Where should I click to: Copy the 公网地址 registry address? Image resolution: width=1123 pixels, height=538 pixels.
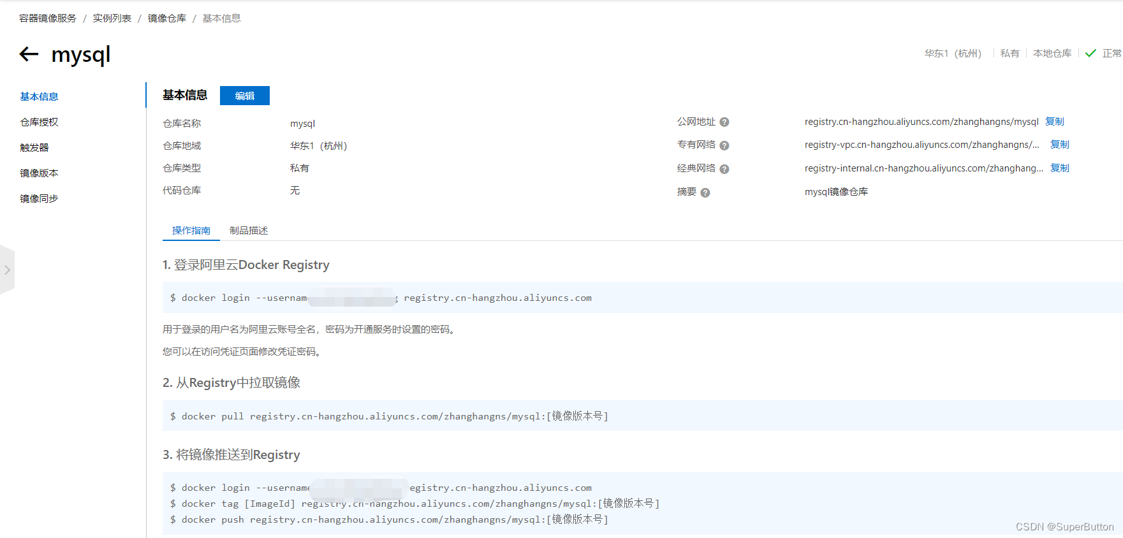(x=1055, y=121)
